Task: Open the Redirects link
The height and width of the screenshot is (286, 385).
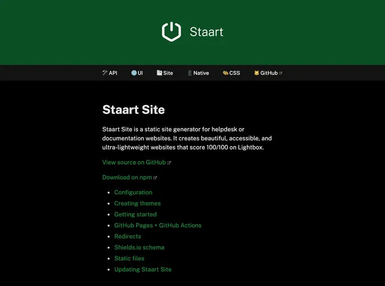Action: 128,236
